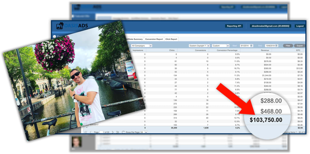Click the OasisAds logo
The height and width of the screenshot is (154, 310).
click(72, 26)
